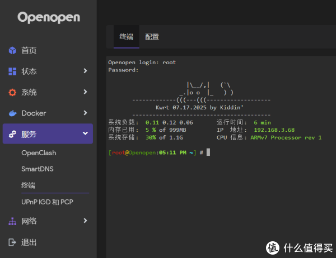Expand the Docker menu chevron

click(x=85, y=113)
